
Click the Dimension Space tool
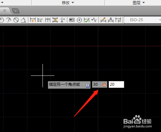click(55, 20)
